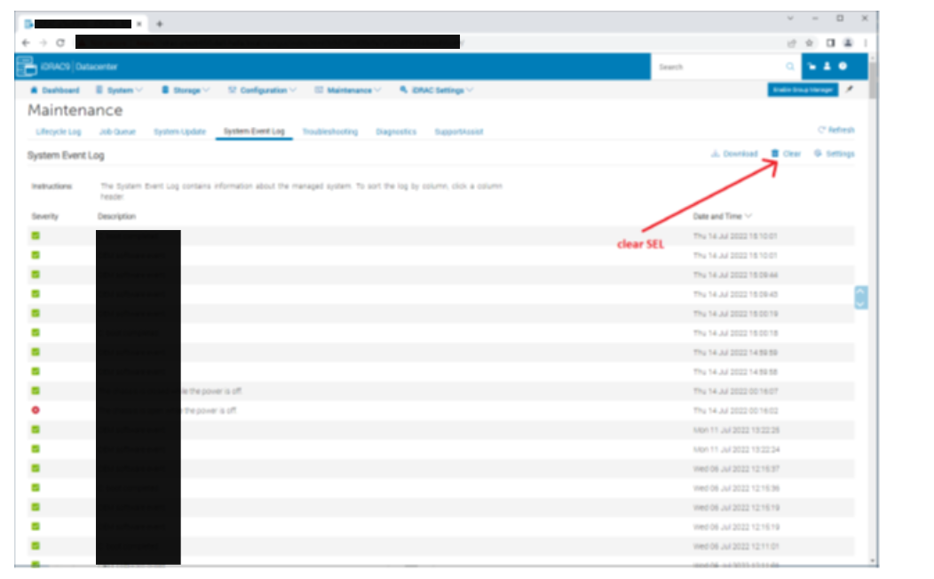Bookmark the page with the star icon
This screenshot has width=934, height=579.
(x=809, y=43)
